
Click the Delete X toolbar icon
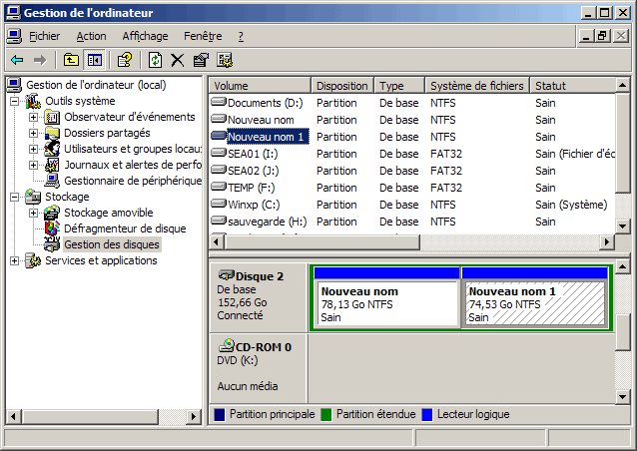pos(178,60)
